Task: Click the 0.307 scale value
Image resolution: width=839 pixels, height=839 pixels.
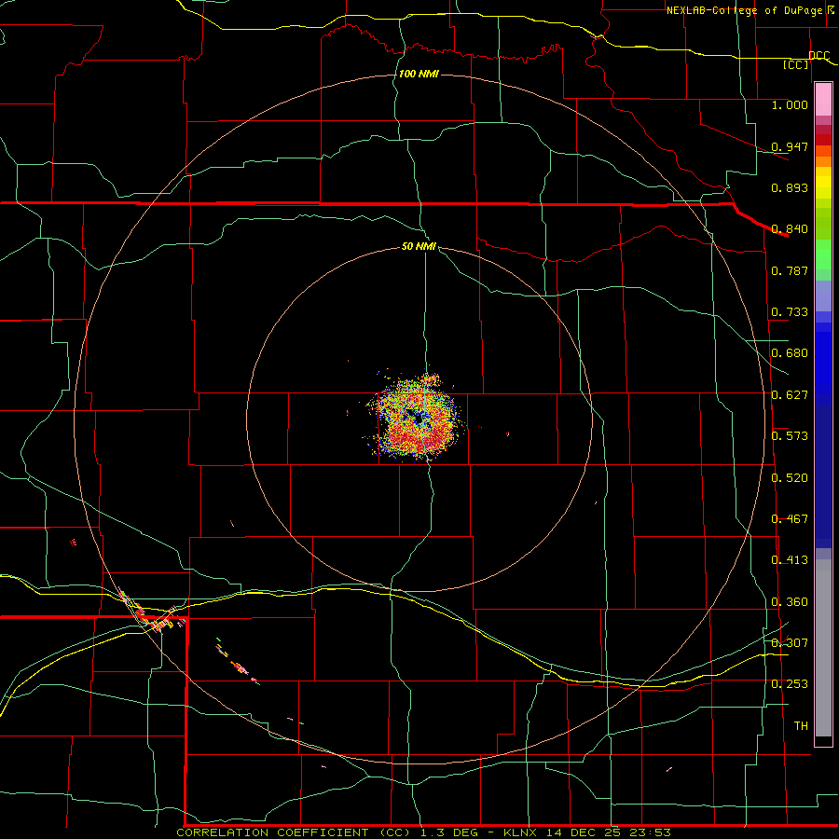Action: point(790,643)
